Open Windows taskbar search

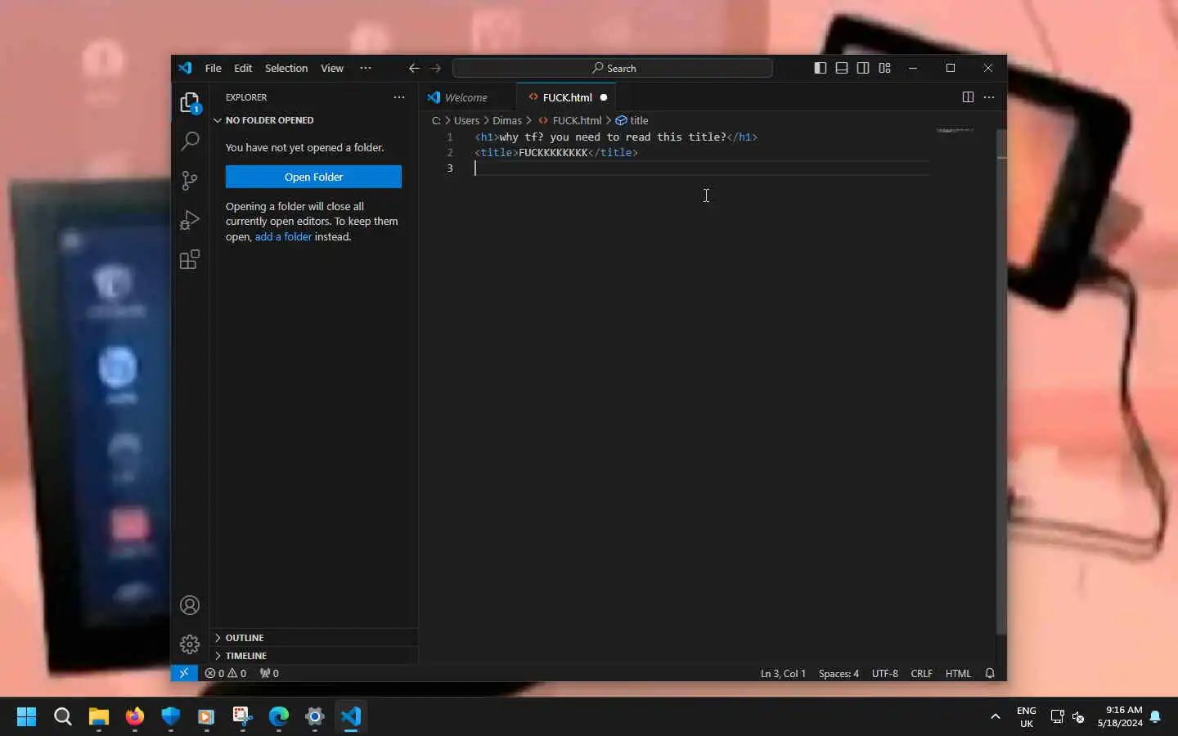point(63,716)
